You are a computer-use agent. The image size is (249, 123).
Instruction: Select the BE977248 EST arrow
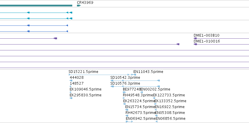tap(124, 92)
